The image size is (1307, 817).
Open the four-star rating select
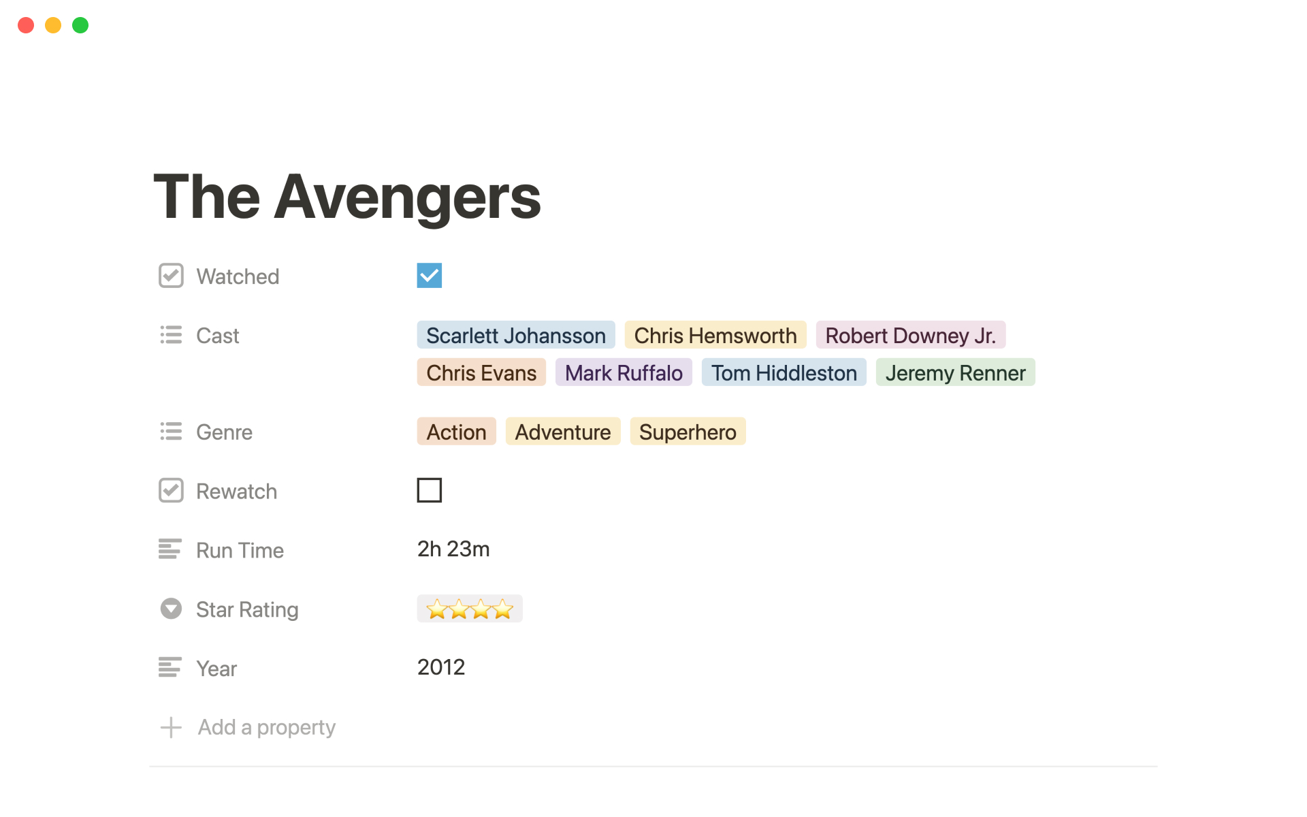tap(470, 609)
